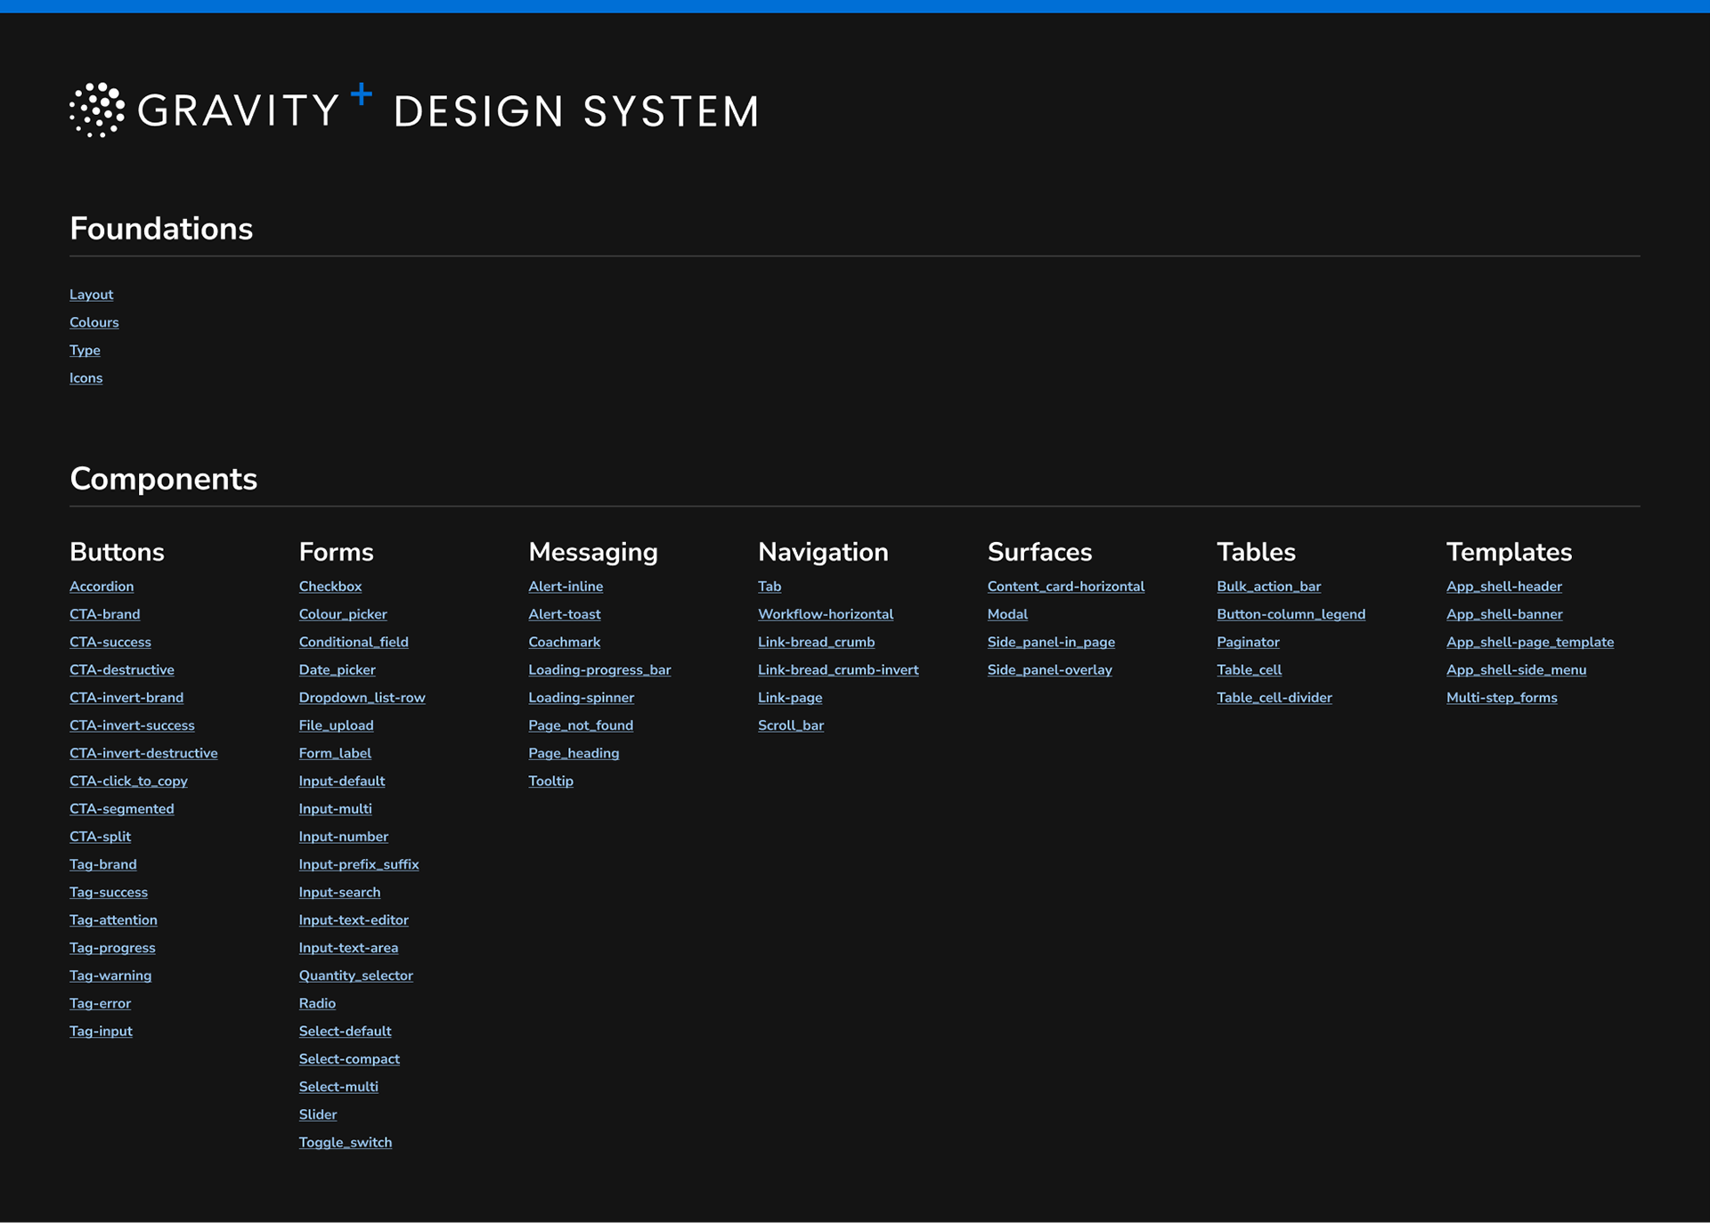
Task: Click the Colour_picker forms link
Action: pos(343,614)
